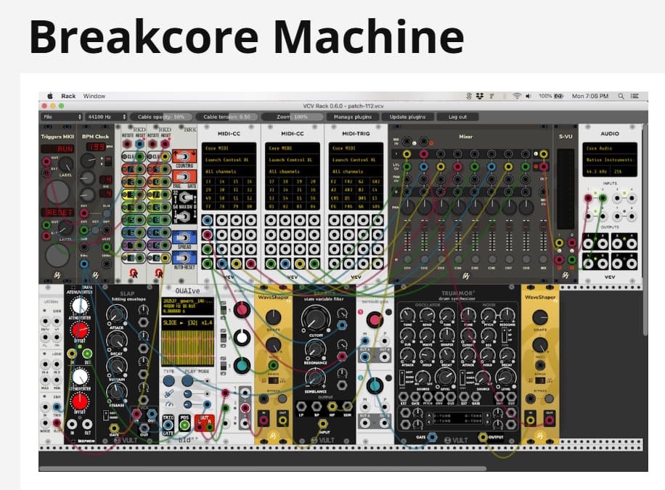Image resolution: width=665 pixels, height=490 pixels.
Task: Open Core Audio driver selector on AUDIO module
Action: point(610,148)
